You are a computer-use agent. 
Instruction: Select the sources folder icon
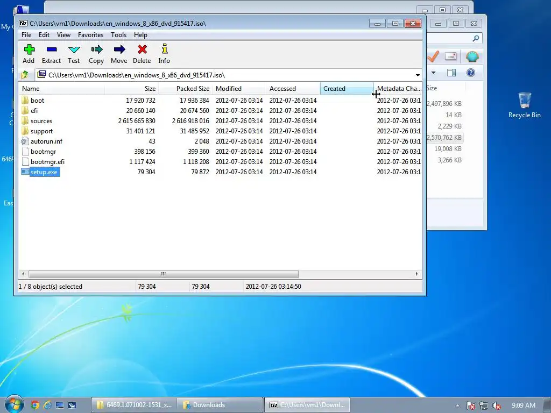click(x=25, y=120)
